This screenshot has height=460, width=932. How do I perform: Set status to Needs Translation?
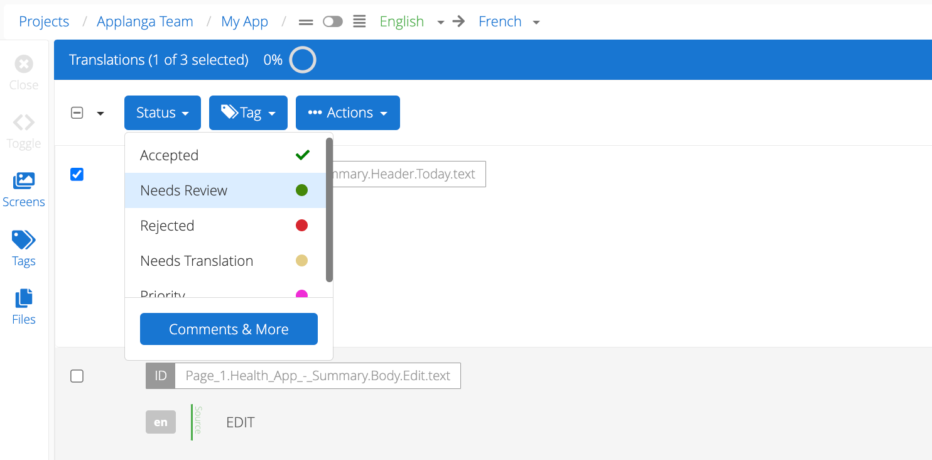[x=225, y=261]
